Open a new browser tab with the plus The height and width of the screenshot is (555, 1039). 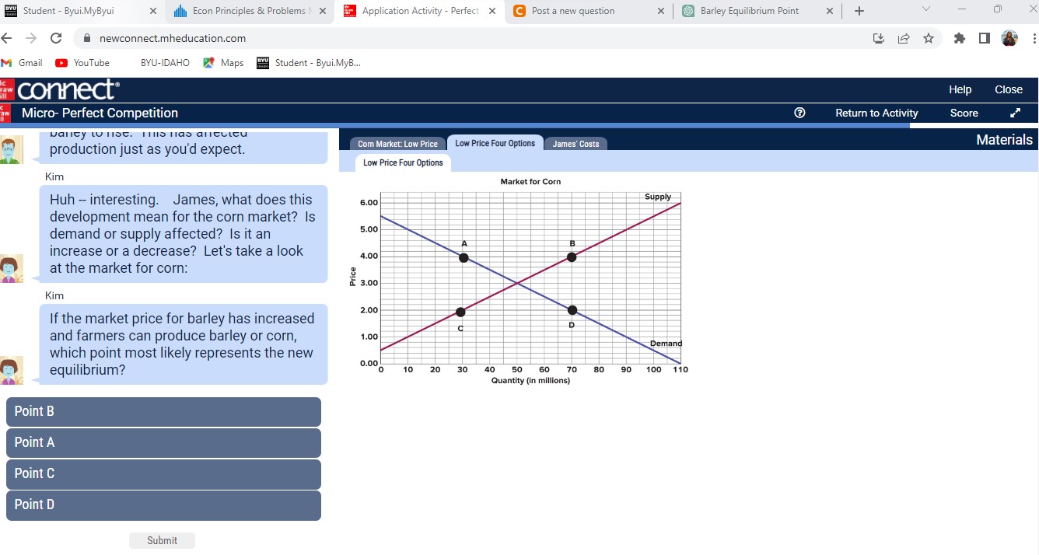859,12
